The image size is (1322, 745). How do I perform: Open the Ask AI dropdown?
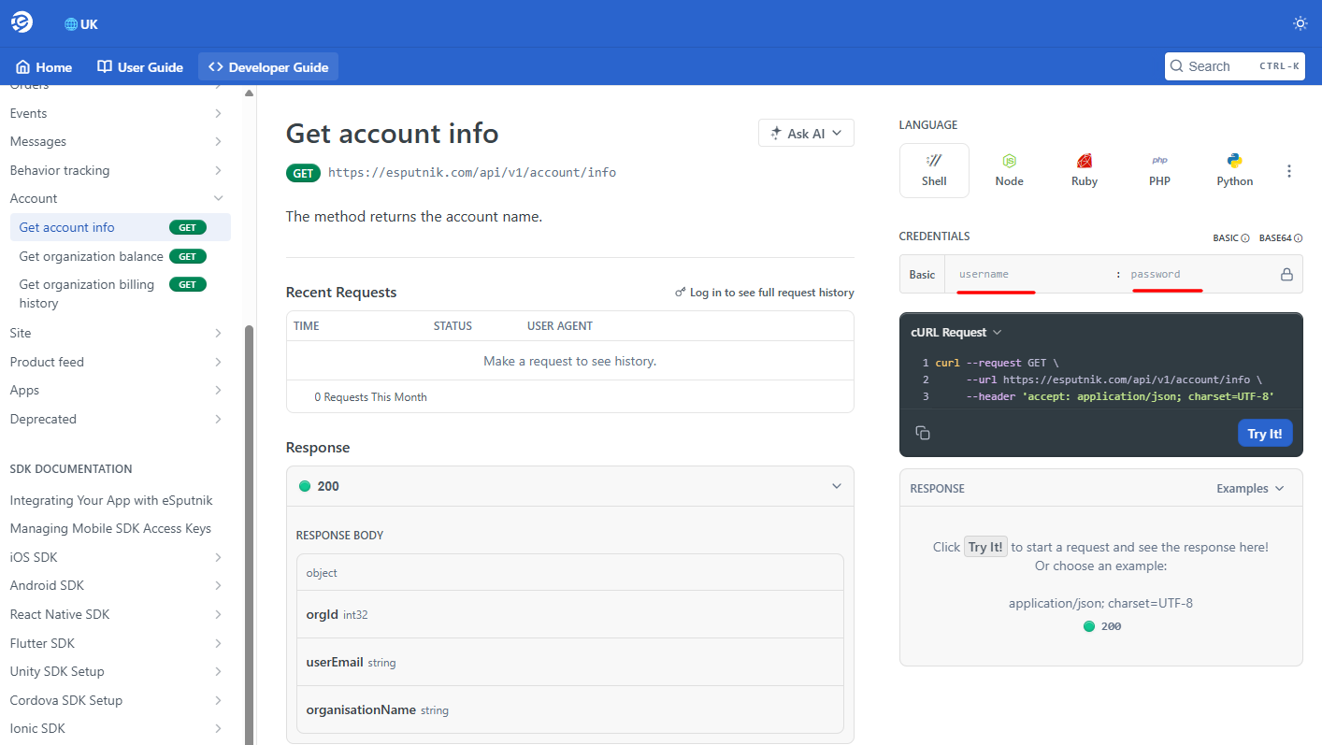pos(806,134)
